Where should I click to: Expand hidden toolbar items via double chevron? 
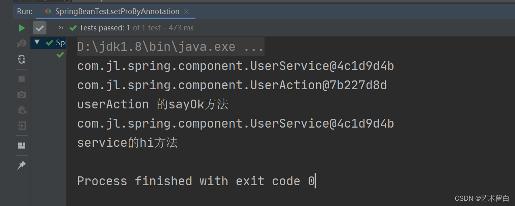(x=61, y=28)
